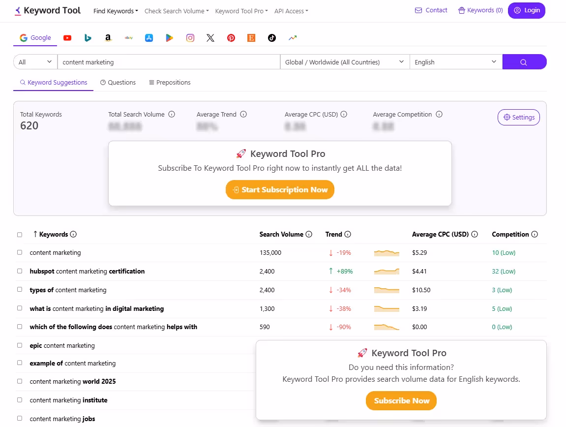The image size is (566, 427).
Task: Open the Keyword Tool Pro dropdown menu
Action: (241, 11)
